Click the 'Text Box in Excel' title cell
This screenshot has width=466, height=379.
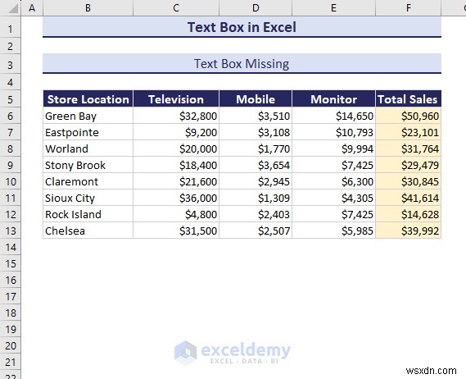click(x=242, y=27)
